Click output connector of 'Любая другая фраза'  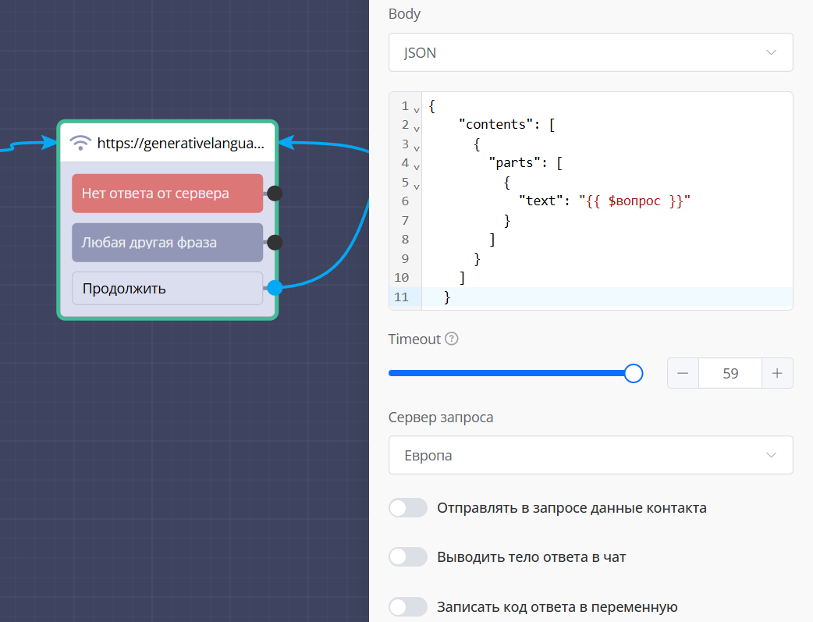pos(275,243)
